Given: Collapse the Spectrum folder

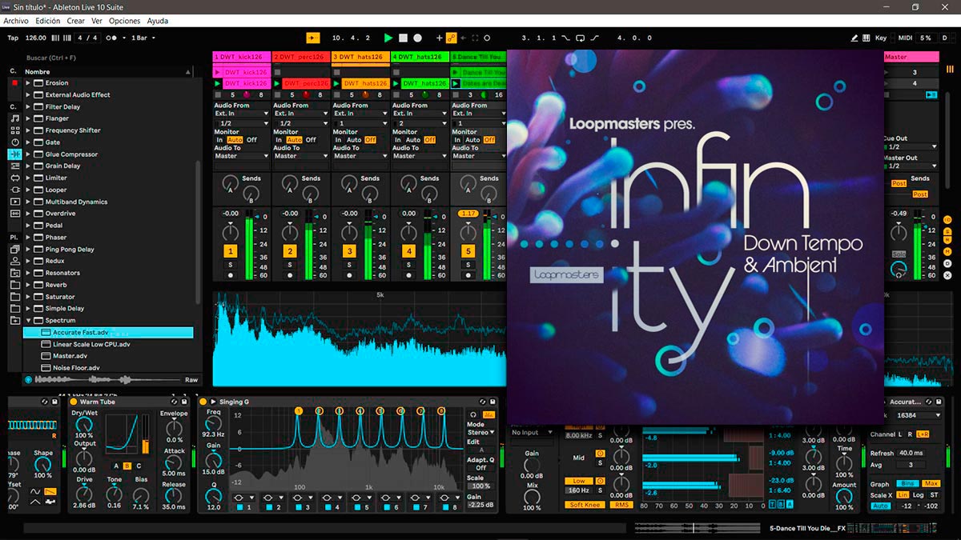Looking at the screenshot, I should pyautogui.click(x=28, y=320).
